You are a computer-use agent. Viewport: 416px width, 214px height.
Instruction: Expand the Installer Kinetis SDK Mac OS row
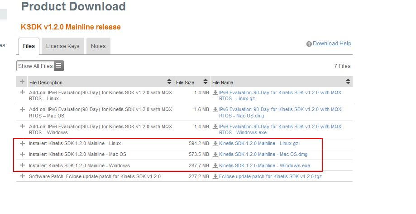coord(23,154)
